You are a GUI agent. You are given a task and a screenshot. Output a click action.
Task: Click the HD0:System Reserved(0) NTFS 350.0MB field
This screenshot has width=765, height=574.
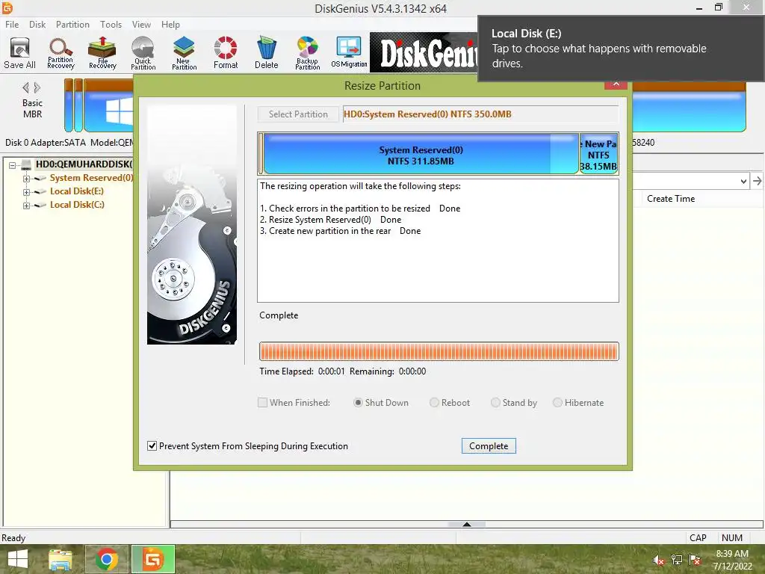480,114
